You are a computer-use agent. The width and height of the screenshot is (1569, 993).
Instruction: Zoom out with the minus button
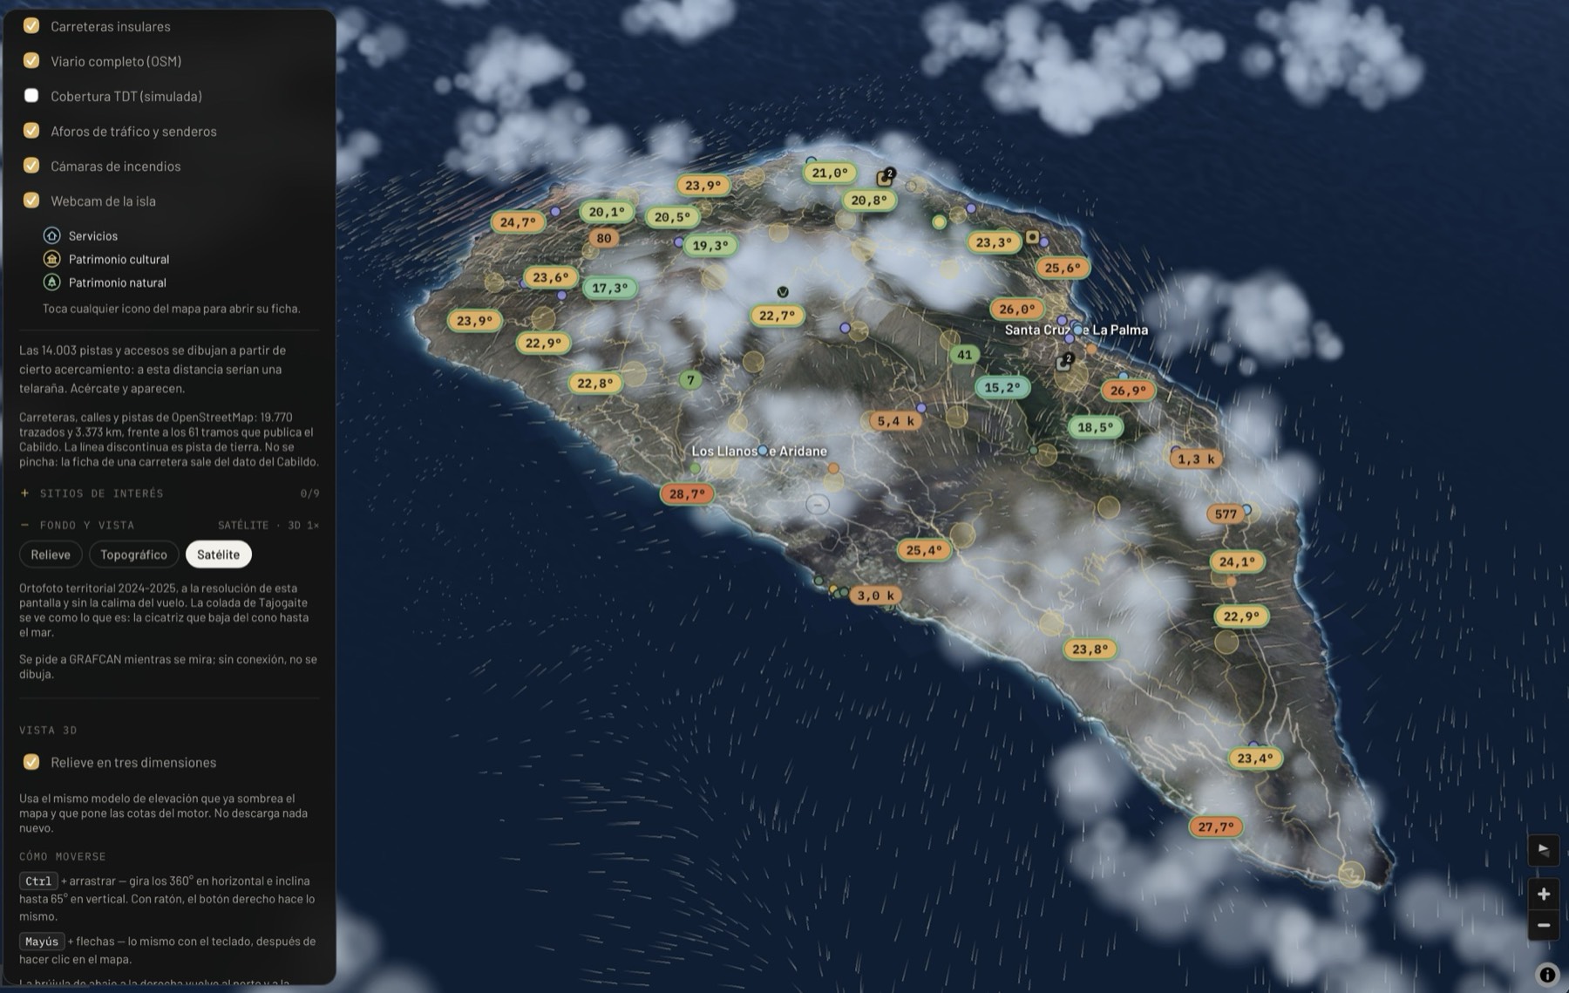point(1543,925)
